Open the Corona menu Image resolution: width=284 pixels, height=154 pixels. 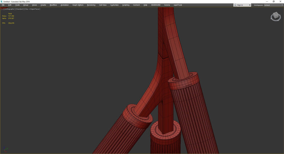pos(167,5)
